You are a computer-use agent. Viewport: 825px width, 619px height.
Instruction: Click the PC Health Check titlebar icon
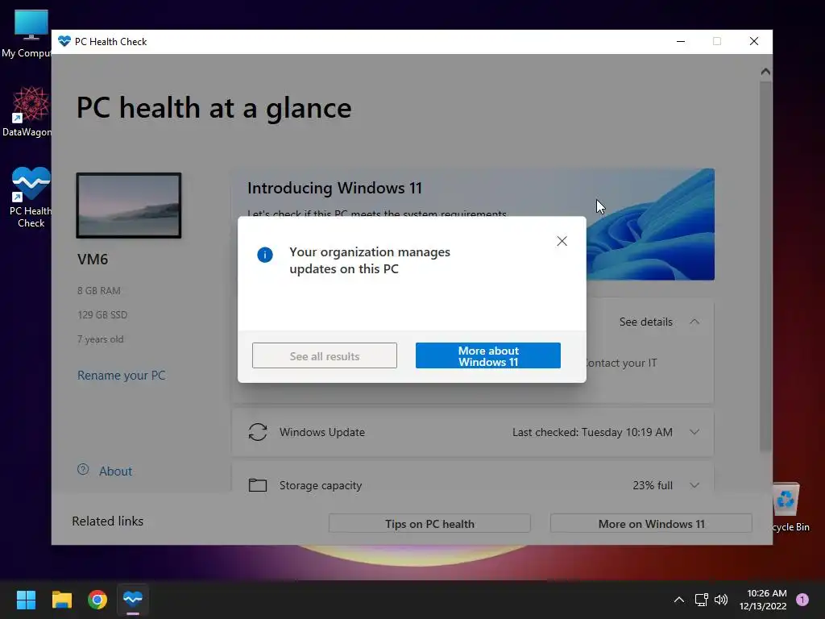click(x=64, y=41)
